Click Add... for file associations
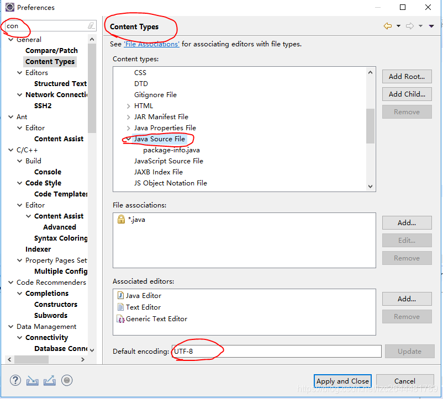Image resolution: width=443 pixels, height=399 pixels. pos(407,222)
